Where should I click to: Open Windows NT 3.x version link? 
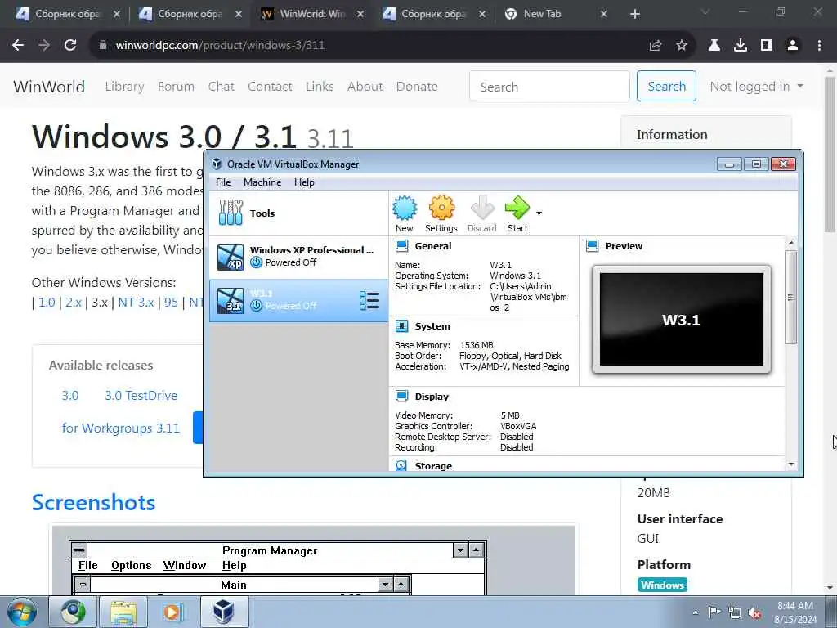[137, 303]
